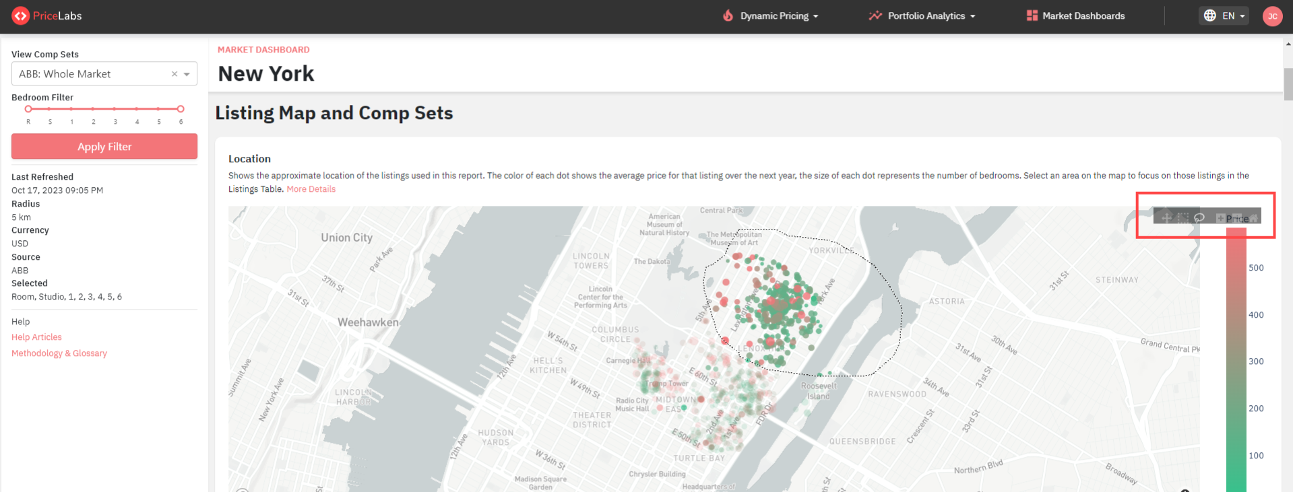The image size is (1293, 492).
Task: Click the THEATER DISTRICT map label
Action: tap(592, 420)
